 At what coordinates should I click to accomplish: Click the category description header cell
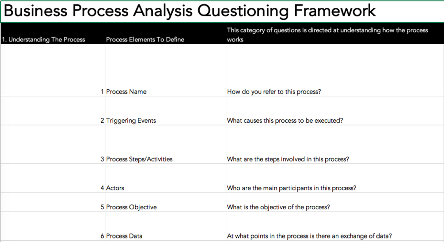(327, 34)
